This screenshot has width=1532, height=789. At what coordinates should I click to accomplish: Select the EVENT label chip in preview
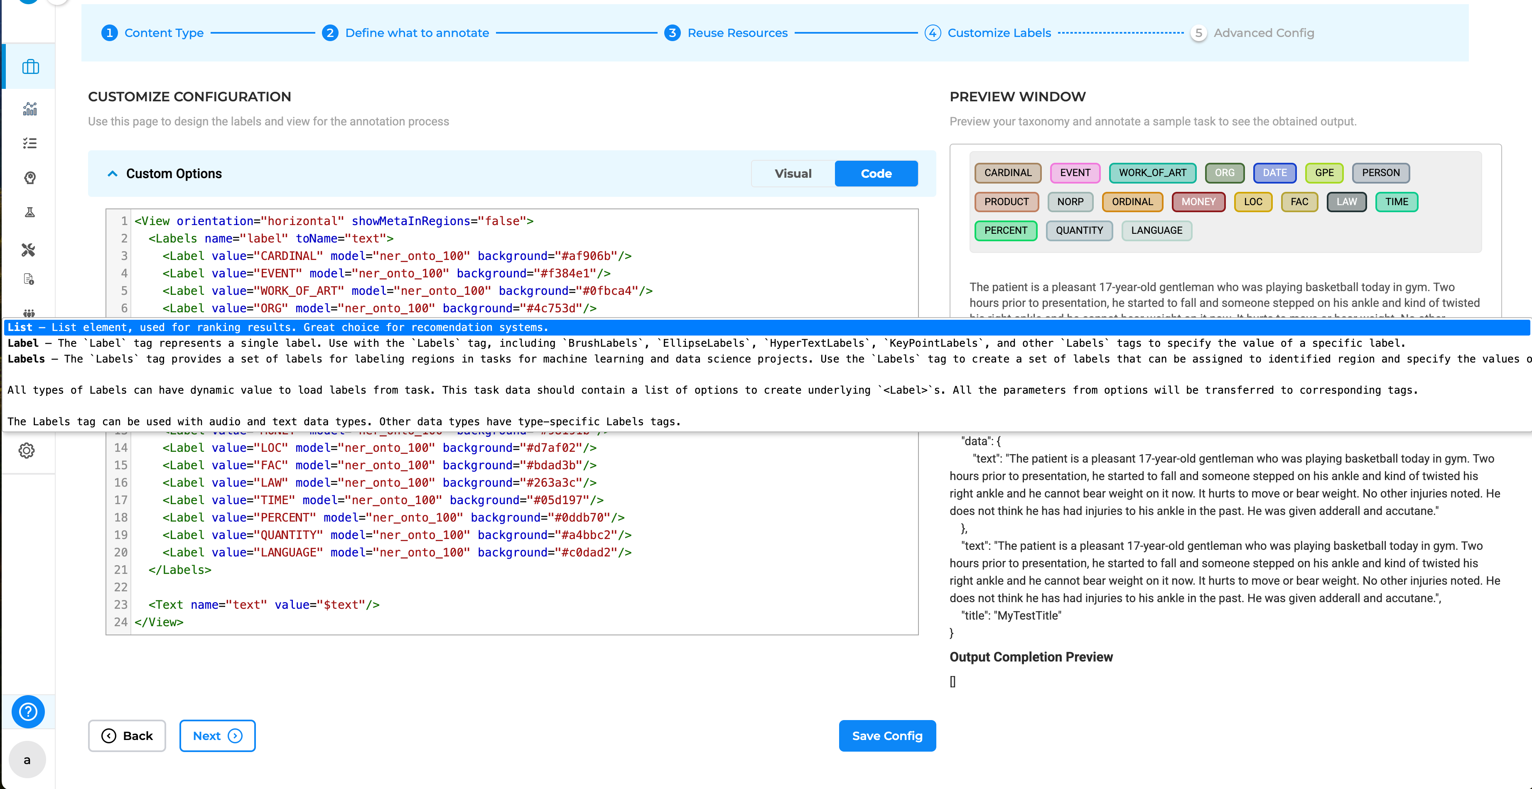(1075, 173)
